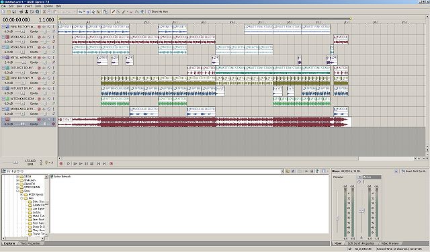
Task: Click Show Me How toolbar button
Action: pos(158,12)
